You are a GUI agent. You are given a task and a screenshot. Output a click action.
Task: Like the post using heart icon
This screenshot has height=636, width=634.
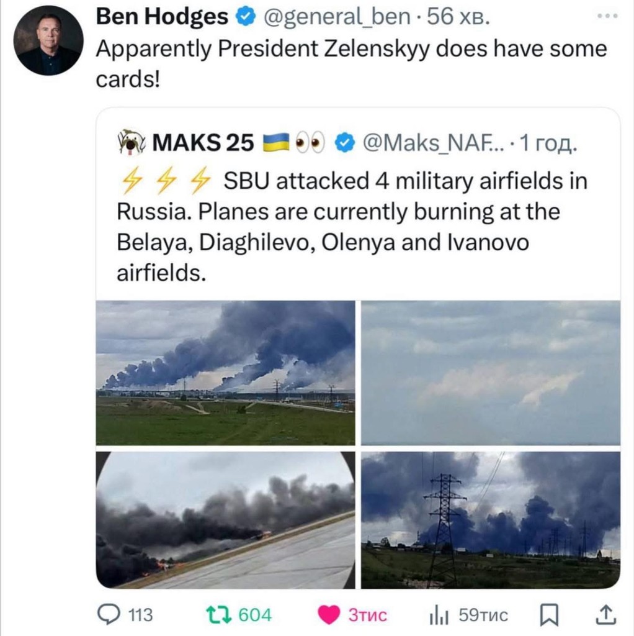point(328,615)
